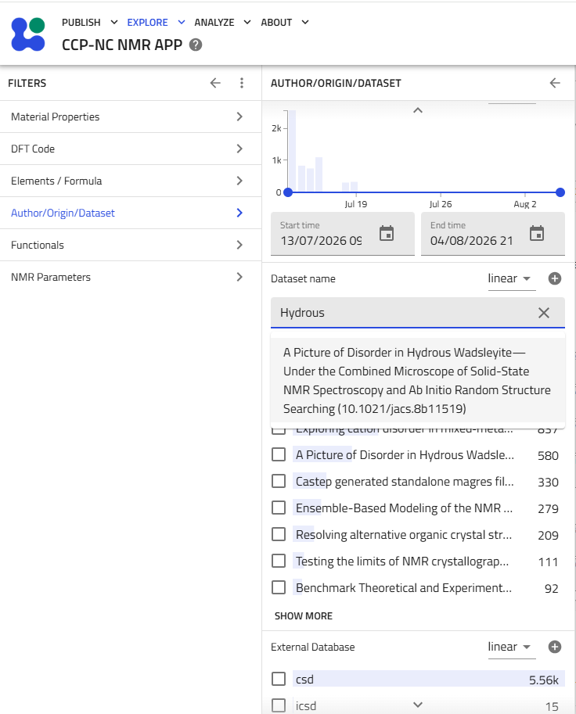The image size is (576, 714).
Task: Expand the Functionals filter
Action: click(131, 245)
